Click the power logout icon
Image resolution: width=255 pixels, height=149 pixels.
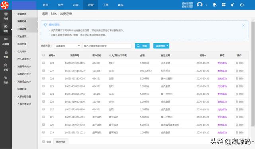tap(242, 5)
